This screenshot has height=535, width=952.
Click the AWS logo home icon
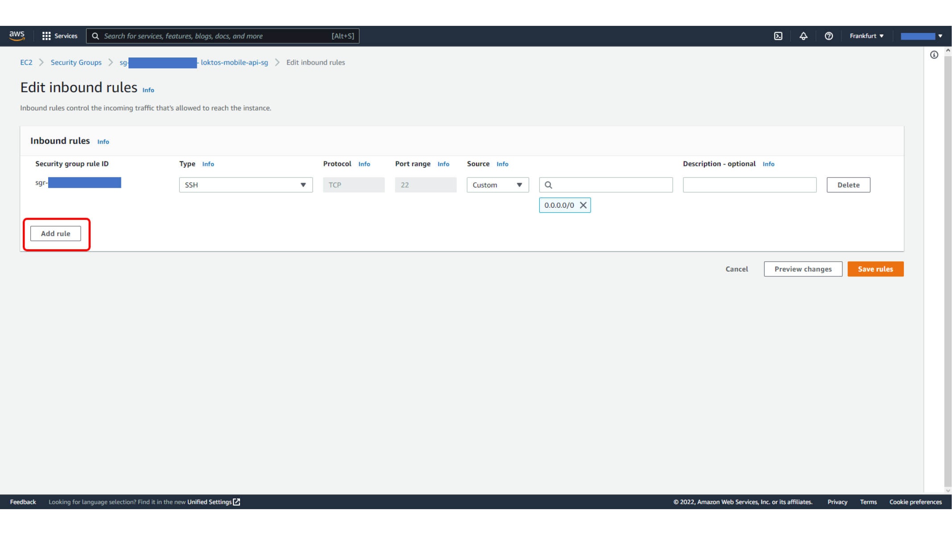point(17,36)
